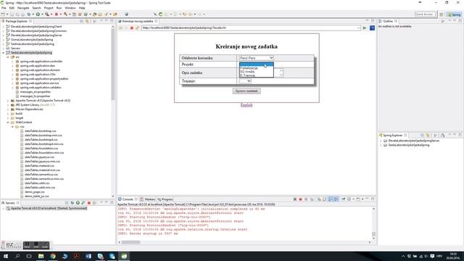The width and height of the screenshot is (464, 261).
Task: Click the Spremi zadatak button
Action: point(246,91)
